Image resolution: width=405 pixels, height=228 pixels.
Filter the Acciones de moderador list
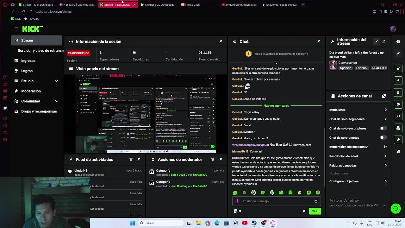point(213,160)
